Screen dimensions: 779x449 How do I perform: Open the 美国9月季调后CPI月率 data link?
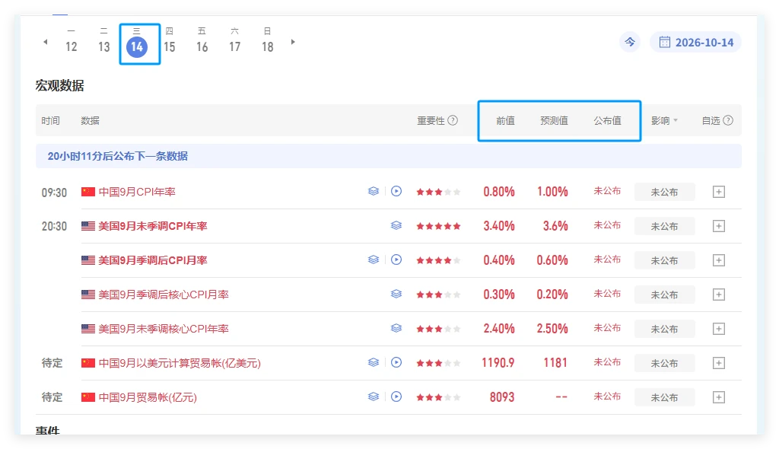tap(153, 260)
